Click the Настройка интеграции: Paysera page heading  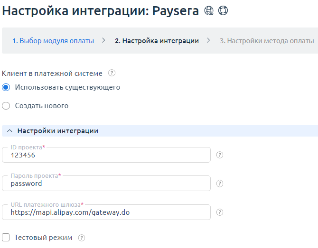tap(101, 11)
